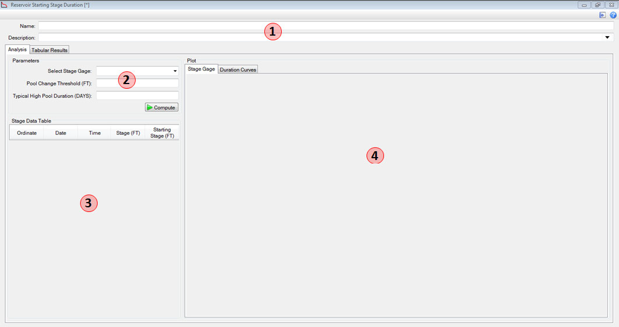Click the blue arrow panel icon beside Help
The width and height of the screenshot is (619, 327).
click(x=603, y=15)
